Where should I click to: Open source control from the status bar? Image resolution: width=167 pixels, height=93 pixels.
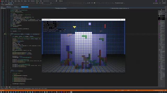159,90
